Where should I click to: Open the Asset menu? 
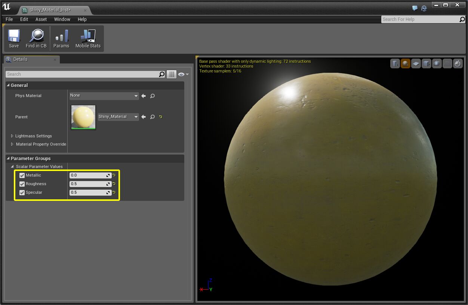tap(41, 19)
